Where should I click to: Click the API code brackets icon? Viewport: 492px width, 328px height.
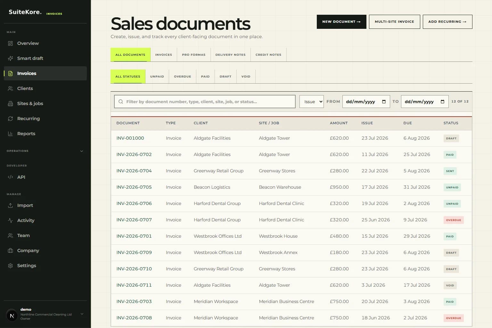pyautogui.click(x=10, y=177)
